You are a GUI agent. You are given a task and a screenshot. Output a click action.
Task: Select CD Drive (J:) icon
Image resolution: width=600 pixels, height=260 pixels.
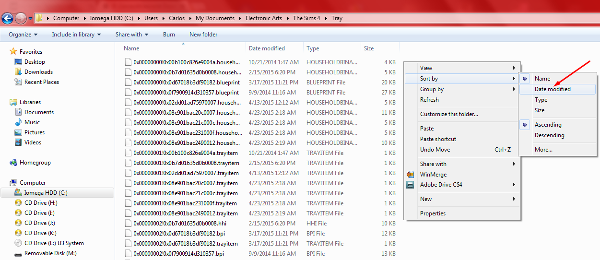(18, 223)
